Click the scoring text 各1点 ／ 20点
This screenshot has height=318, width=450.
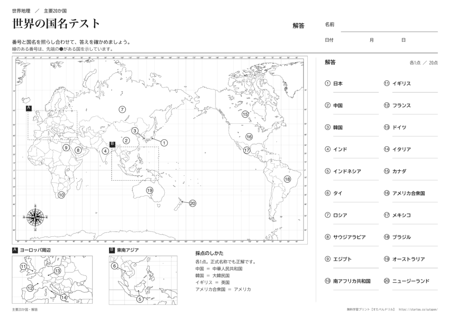424,63
